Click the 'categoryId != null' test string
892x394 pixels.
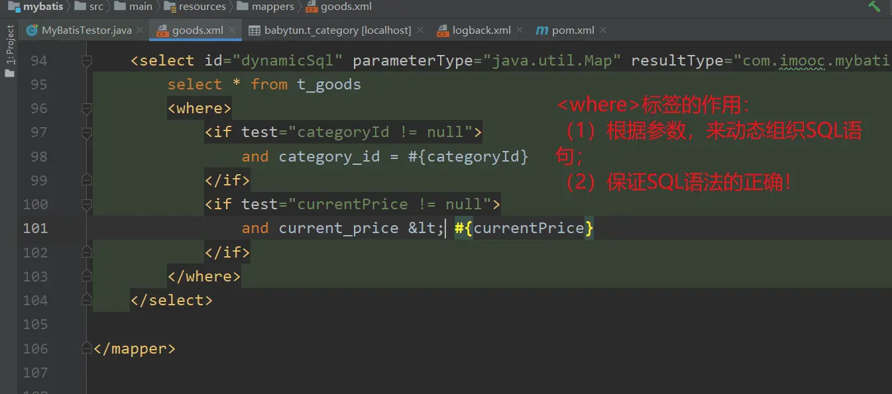(x=380, y=132)
